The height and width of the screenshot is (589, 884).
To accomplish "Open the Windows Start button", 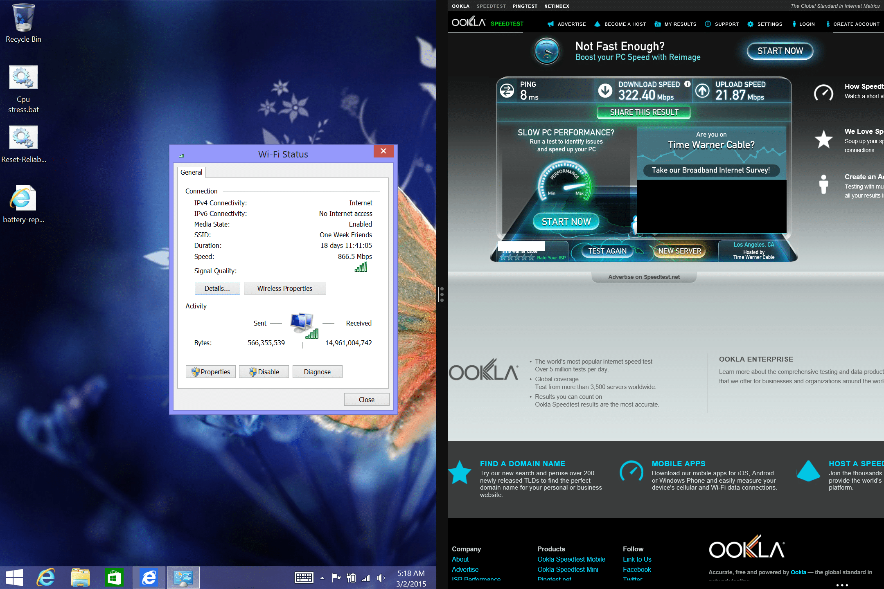I will point(14,578).
